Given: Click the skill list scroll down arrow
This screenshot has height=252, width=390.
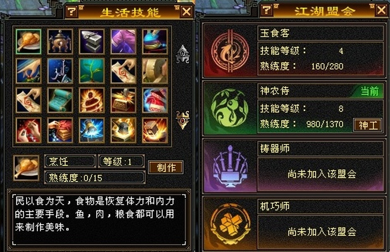Looking at the screenshot, I should 182,120.
